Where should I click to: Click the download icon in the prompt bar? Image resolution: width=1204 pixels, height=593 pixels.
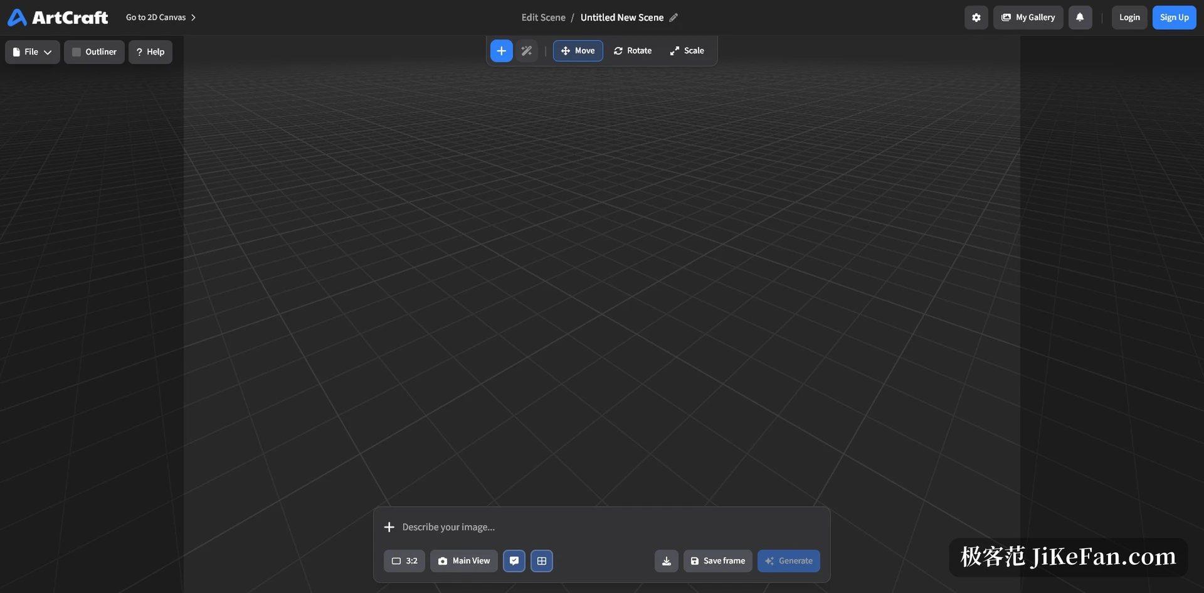click(x=667, y=561)
